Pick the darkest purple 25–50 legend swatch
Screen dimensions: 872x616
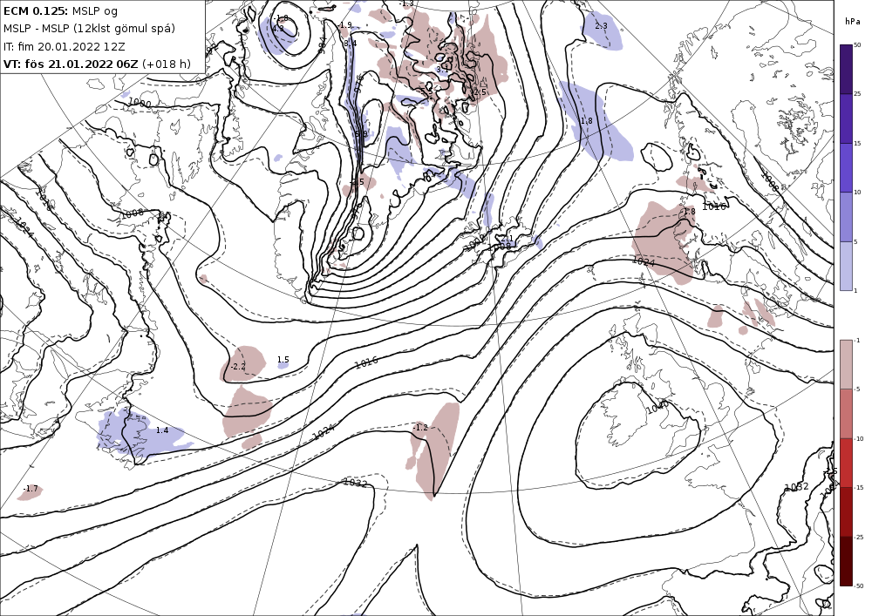pyautogui.click(x=846, y=70)
